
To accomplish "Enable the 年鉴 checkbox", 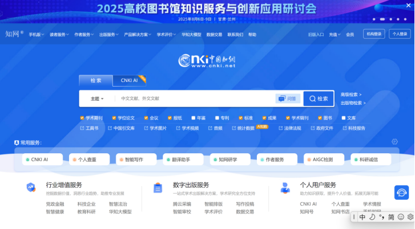I will (x=193, y=118).
